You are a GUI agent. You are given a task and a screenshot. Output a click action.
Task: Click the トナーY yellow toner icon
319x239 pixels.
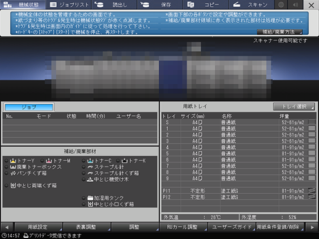pos(13,161)
